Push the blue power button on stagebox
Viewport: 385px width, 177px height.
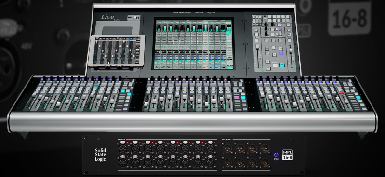(x=276, y=155)
